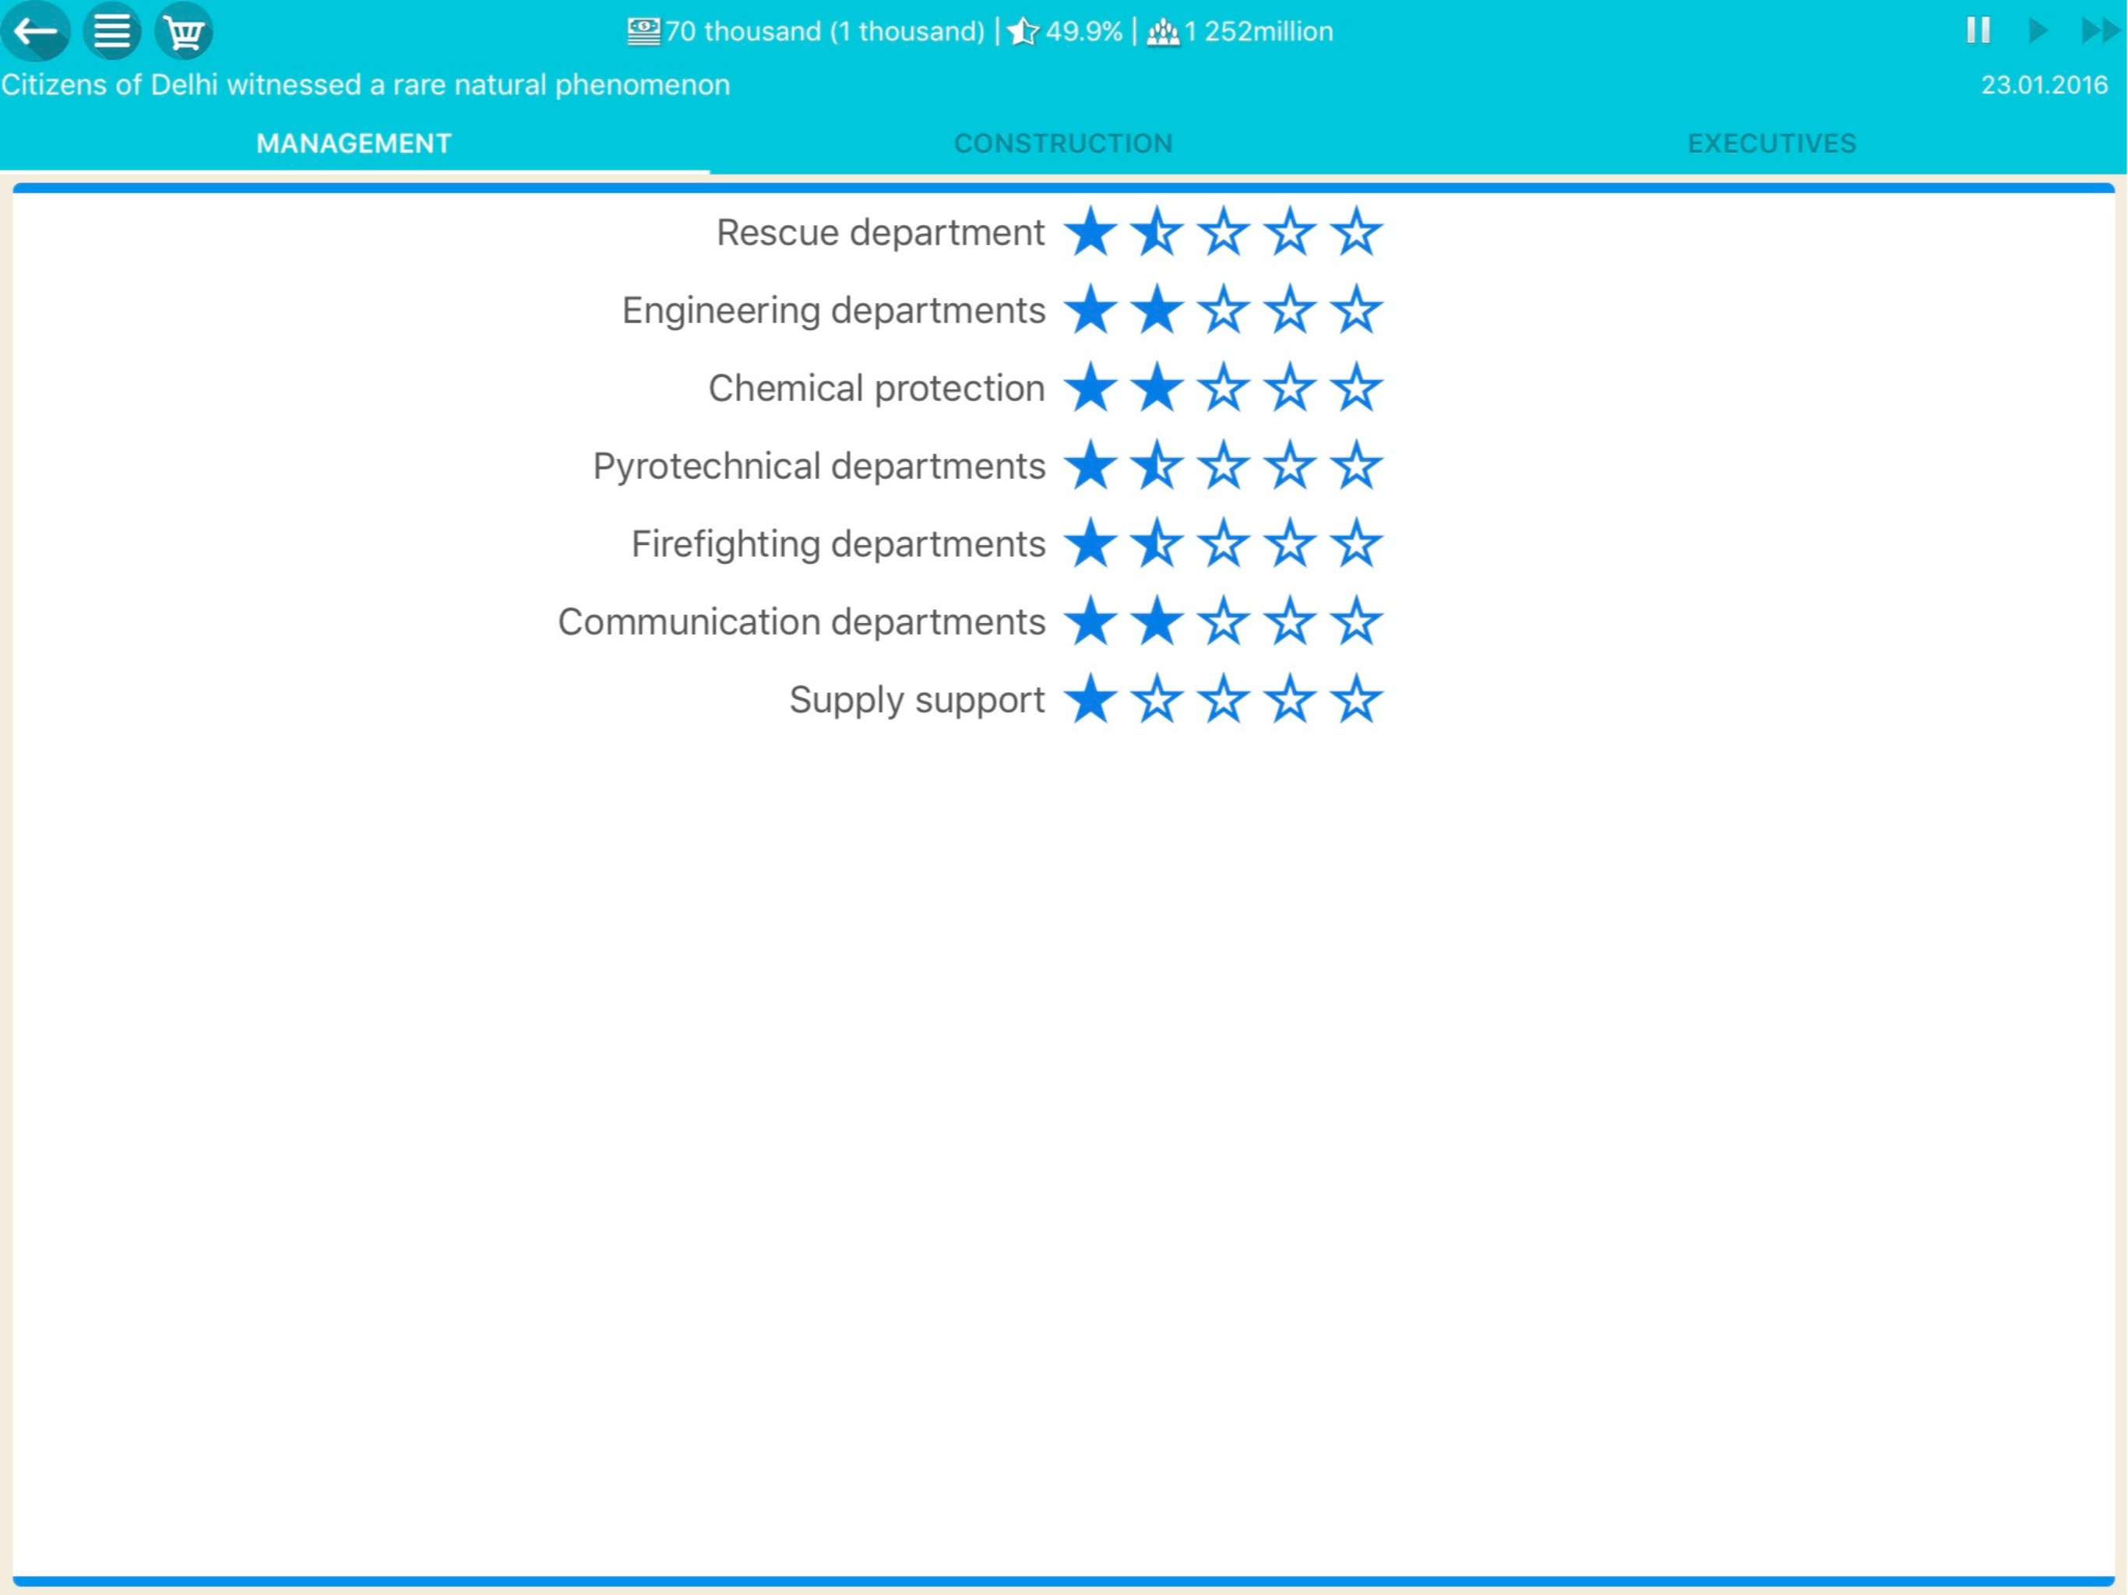Click the 49.9% rating value

click(x=1084, y=32)
